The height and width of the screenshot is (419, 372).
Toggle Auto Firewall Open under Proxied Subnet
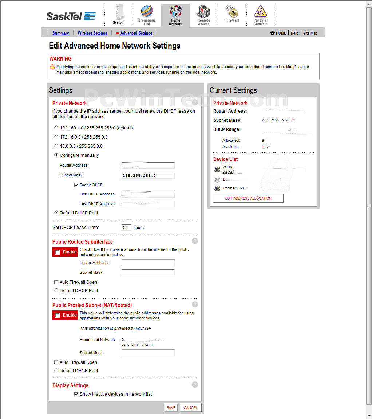[56, 362]
